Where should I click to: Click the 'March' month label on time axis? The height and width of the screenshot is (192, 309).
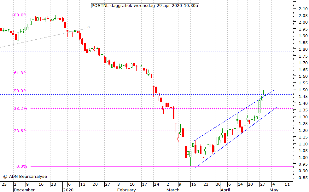[173, 190]
